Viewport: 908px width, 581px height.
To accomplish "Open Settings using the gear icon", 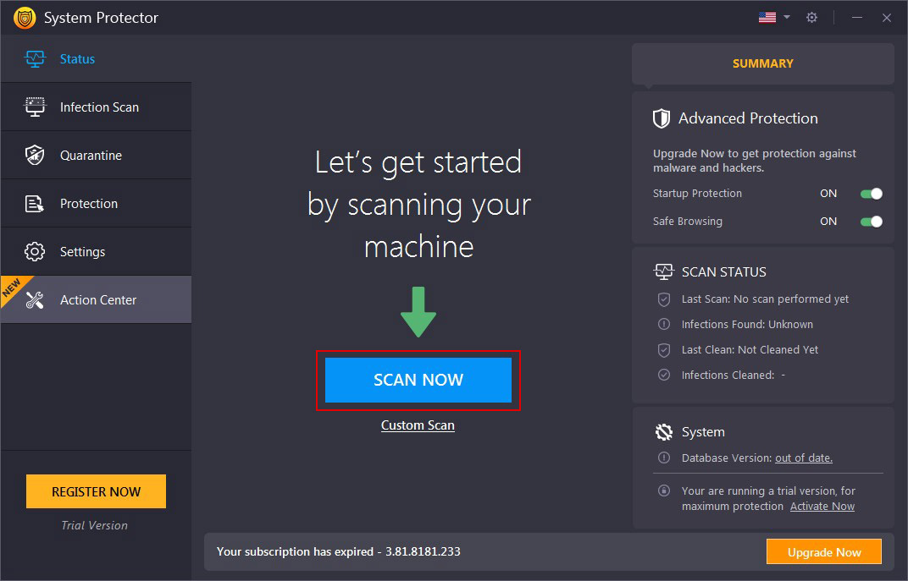I will click(x=36, y=251).
